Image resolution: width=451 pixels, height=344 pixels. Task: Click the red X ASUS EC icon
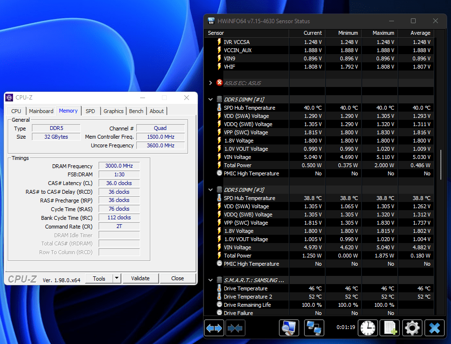[x=219, y=83]
